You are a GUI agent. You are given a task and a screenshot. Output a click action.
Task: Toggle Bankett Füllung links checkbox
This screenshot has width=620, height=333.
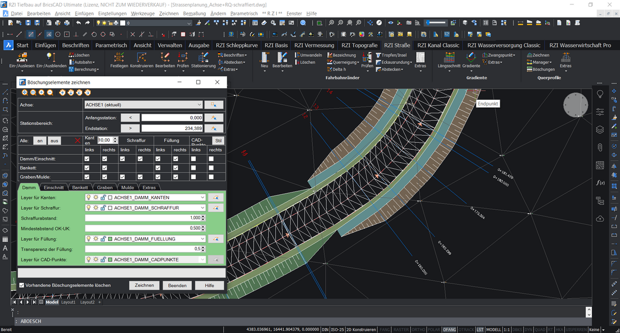pos(157,168)
